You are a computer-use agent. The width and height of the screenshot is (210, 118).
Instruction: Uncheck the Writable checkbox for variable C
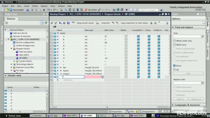[x=149, y=43]
